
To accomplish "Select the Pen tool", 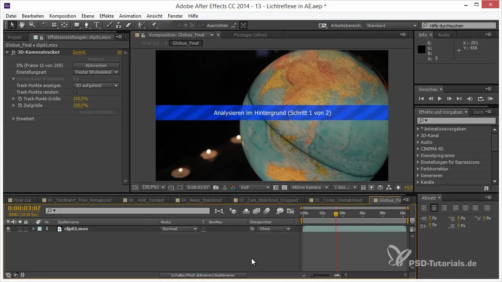I will pyautogui.click(x=87, y=25).
